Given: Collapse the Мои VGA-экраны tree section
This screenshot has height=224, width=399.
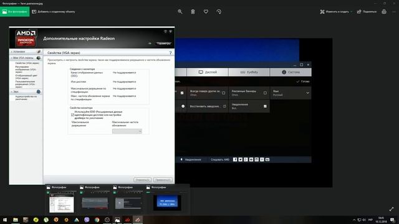Looking at the screenshot, I should click(11, 58).
